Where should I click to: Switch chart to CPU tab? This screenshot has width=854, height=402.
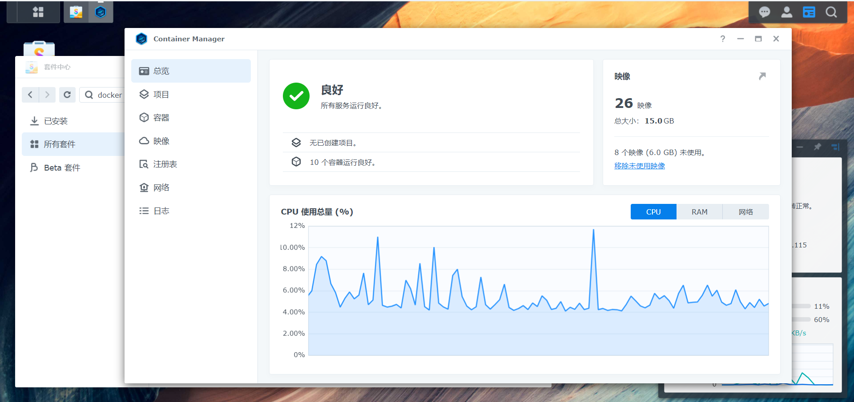[653, 212]
